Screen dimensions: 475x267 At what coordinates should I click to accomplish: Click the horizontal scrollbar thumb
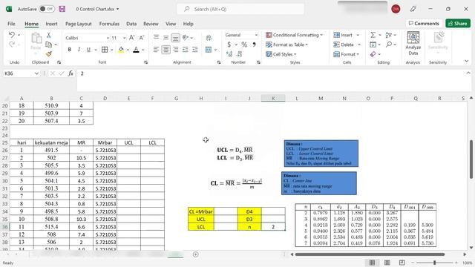coord(370,254)
